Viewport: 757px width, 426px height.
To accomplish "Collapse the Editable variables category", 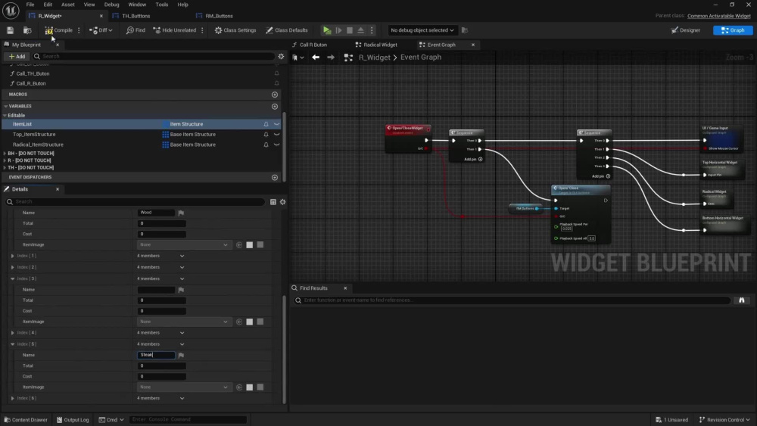I will [5, 115].
